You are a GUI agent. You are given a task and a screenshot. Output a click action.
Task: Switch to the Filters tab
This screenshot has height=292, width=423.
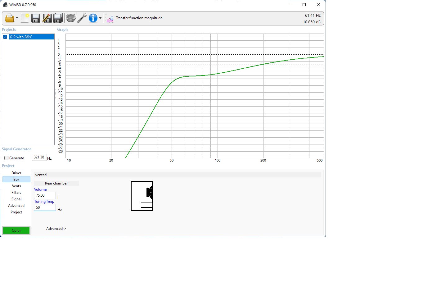[x=16, y=193]
